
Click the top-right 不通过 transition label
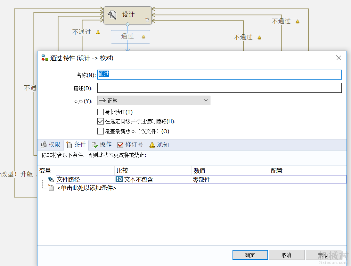281,21
